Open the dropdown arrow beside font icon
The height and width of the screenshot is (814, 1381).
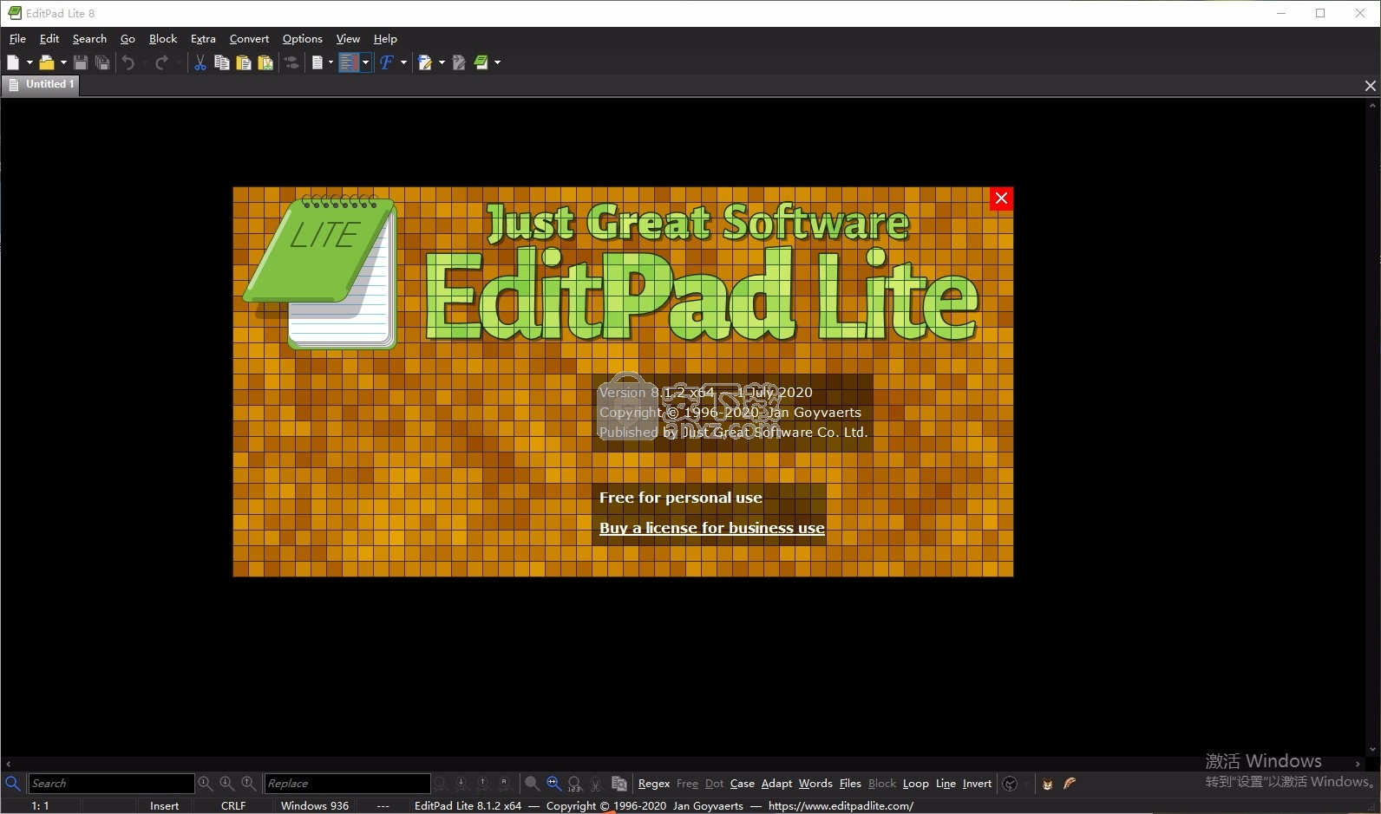[403, 62]
